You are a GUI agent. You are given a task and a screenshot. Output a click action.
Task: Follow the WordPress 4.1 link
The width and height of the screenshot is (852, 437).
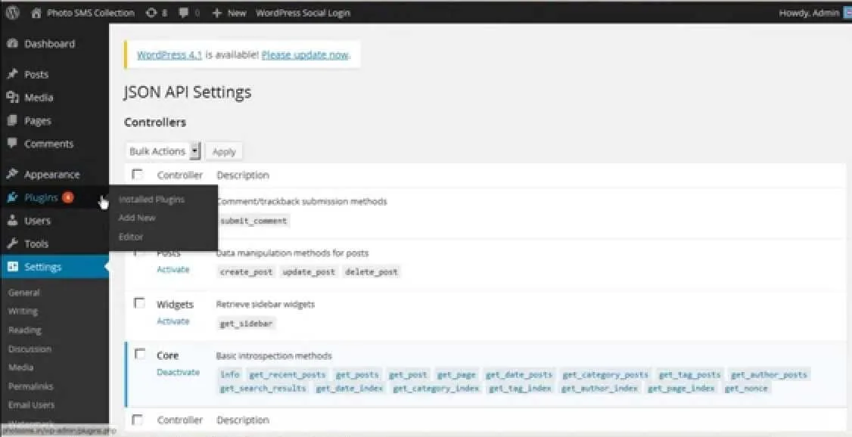(x=169, y=55)
